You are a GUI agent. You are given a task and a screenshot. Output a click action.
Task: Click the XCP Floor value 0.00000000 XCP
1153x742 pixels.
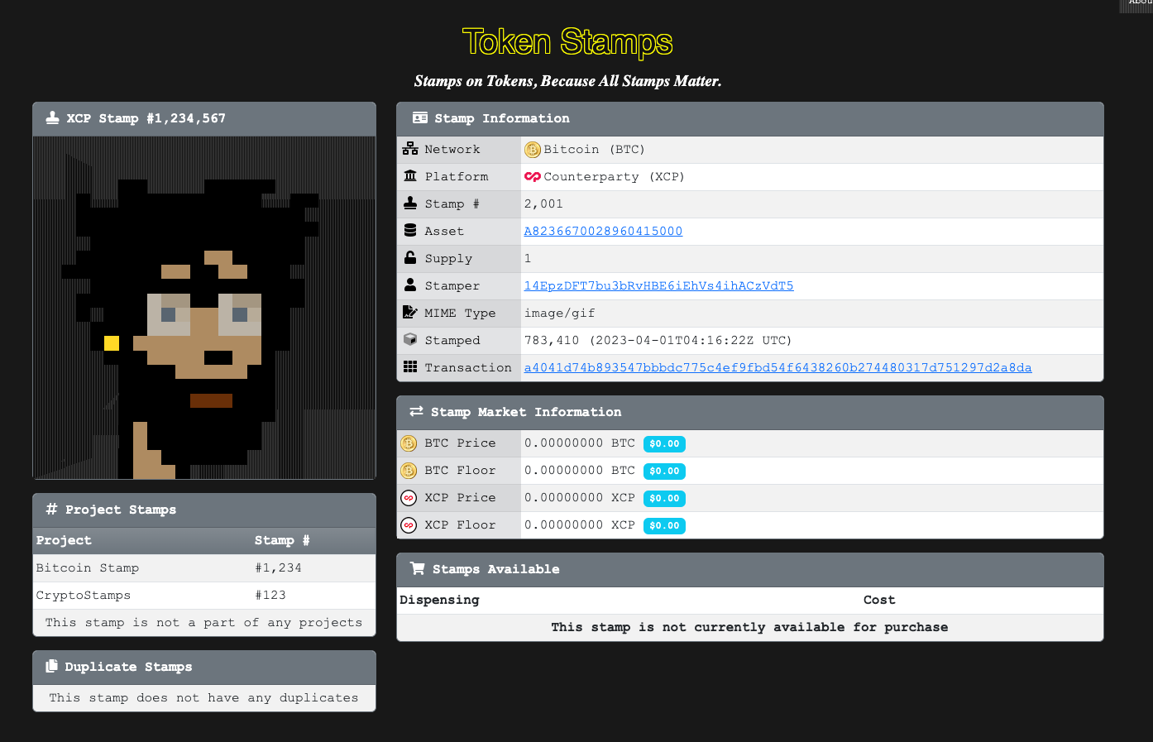pos(580,525)
